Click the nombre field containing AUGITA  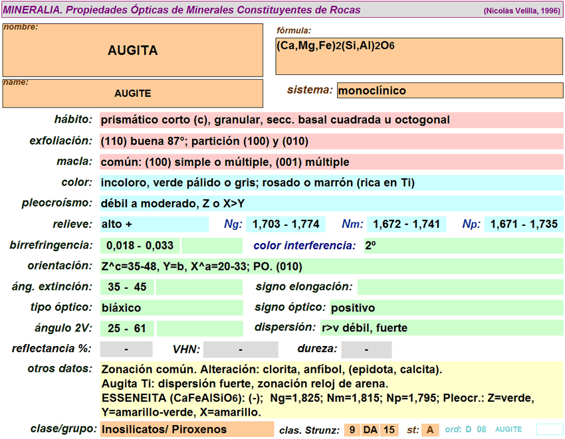[133, 50]
